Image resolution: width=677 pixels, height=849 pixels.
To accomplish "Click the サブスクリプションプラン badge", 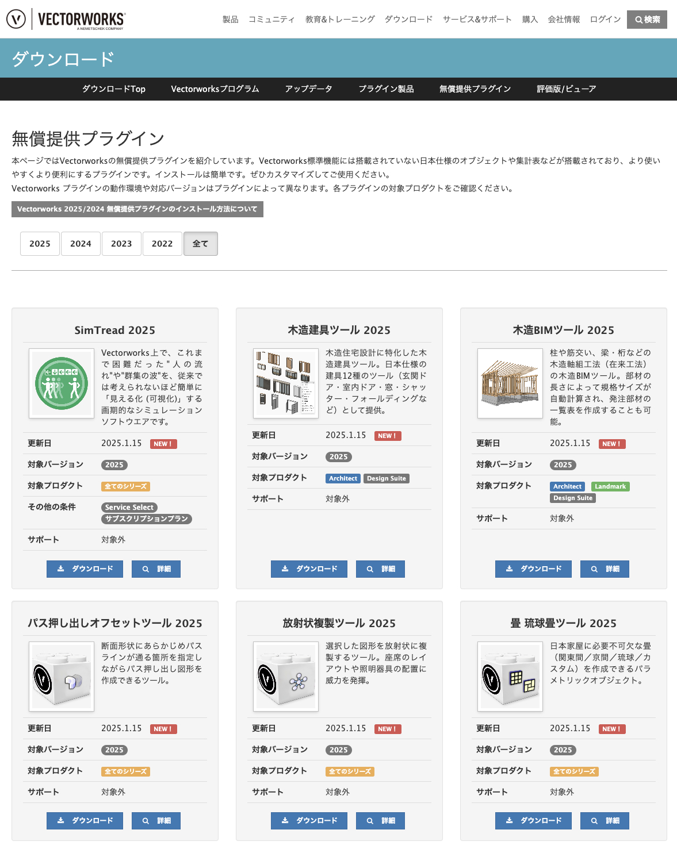I will 147,519.
